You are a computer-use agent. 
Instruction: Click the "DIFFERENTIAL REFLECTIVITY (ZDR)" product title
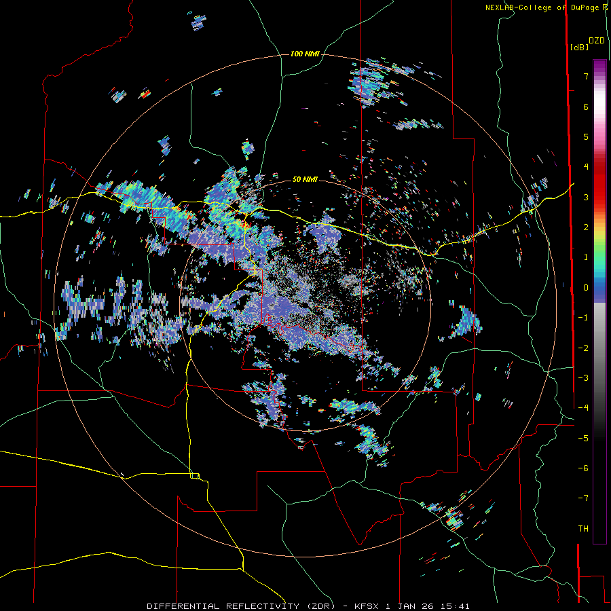point(241,606)
